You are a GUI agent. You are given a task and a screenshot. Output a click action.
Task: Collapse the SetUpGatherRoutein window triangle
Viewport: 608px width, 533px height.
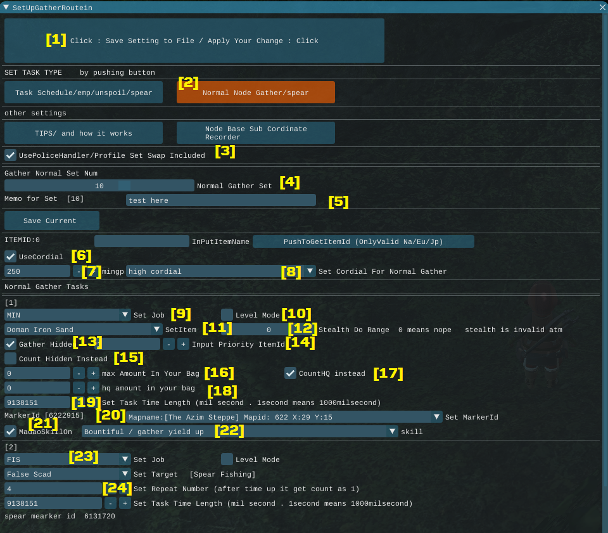(x=6, y=8)
